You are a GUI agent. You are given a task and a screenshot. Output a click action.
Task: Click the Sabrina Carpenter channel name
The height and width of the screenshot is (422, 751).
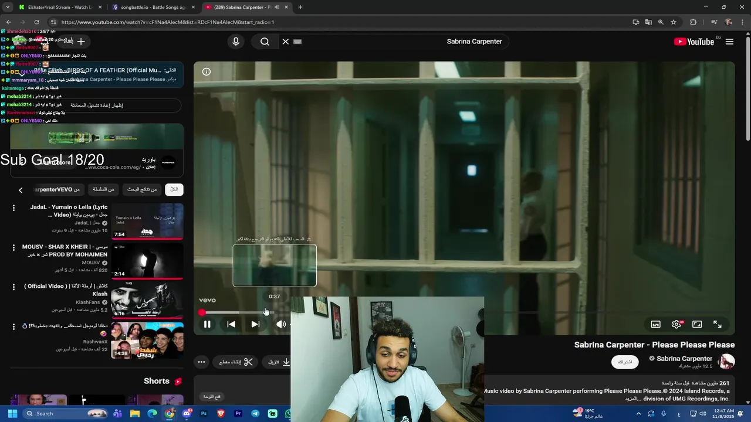(684, 359)
